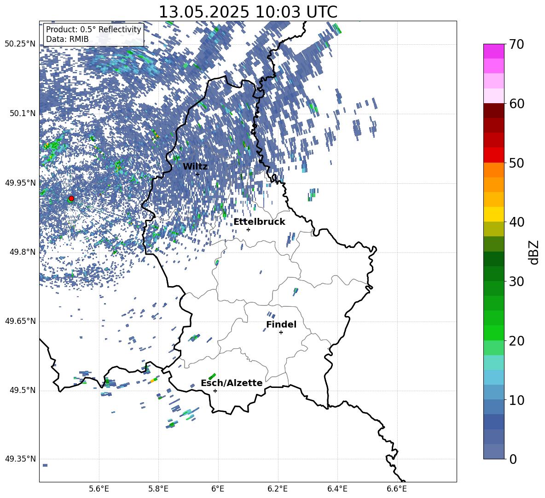545x498 pixels.
Task: Click the 49.5°N latitude label
Action: (x=22, y=390)
